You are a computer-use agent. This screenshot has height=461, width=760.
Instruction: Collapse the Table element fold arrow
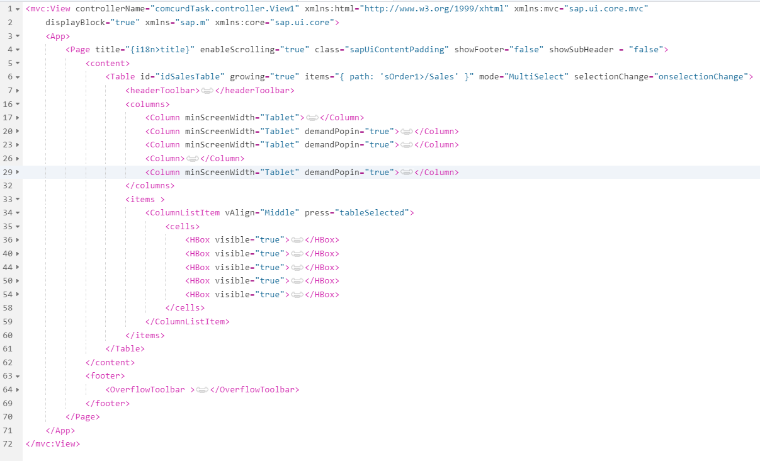coord(18,76)
